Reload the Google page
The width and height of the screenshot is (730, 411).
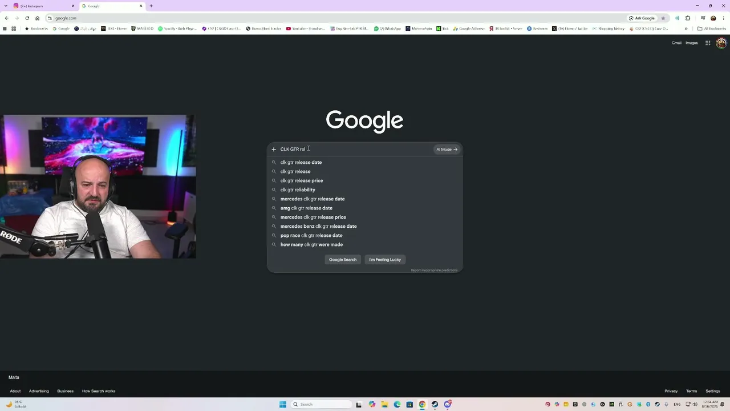click(27, 18)
